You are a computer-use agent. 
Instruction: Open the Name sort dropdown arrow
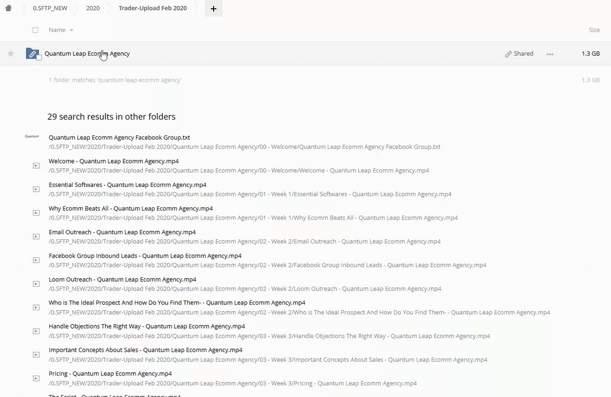(x=71, y=30)
